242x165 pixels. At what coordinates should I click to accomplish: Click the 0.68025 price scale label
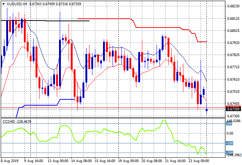[x=233, y=30]
